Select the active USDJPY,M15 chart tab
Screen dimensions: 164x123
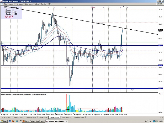pos(54,117)
